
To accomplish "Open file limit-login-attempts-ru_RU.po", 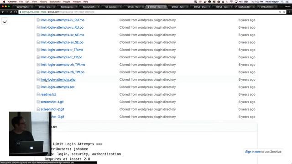I will pos(62,27).
